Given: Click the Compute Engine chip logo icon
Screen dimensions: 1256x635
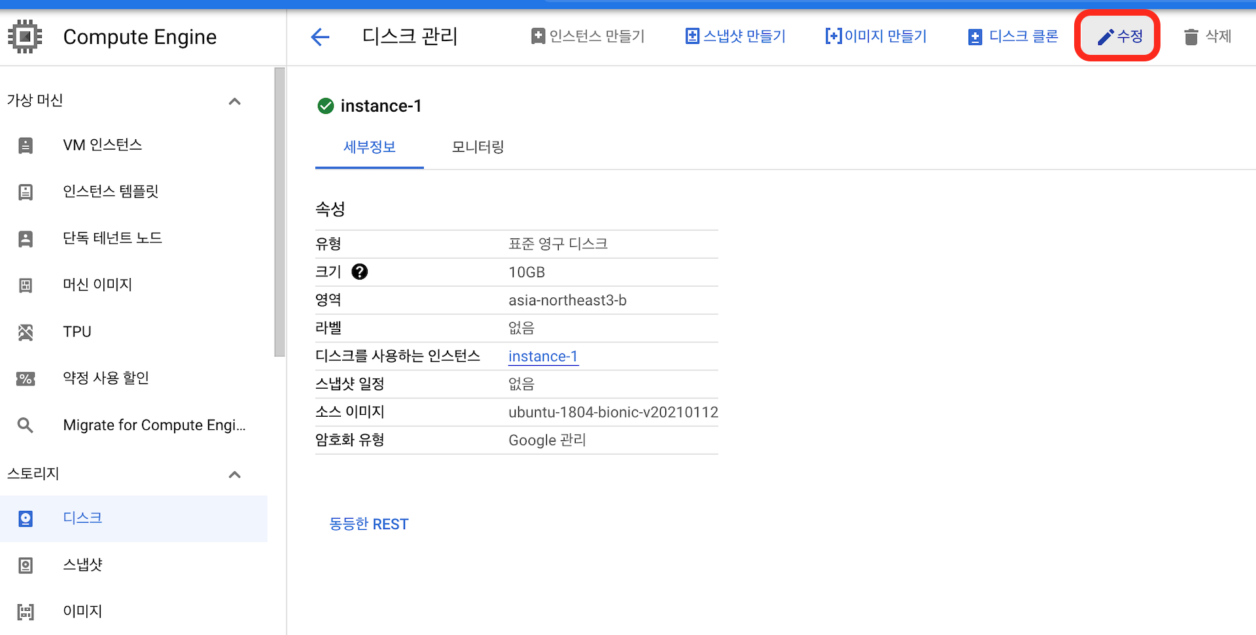Looking at the screenshot, I should 25,37.
